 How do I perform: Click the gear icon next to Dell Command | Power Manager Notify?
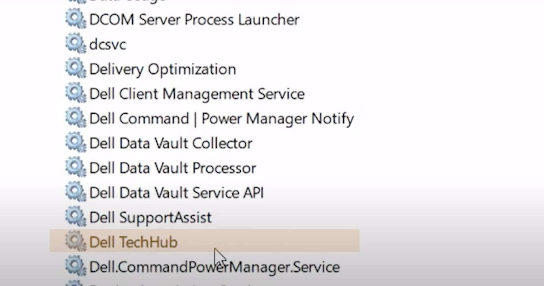[75, 119]
